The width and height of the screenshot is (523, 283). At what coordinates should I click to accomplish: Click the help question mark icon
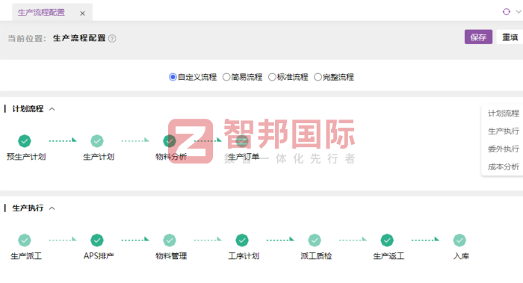(x=112, y=39)
